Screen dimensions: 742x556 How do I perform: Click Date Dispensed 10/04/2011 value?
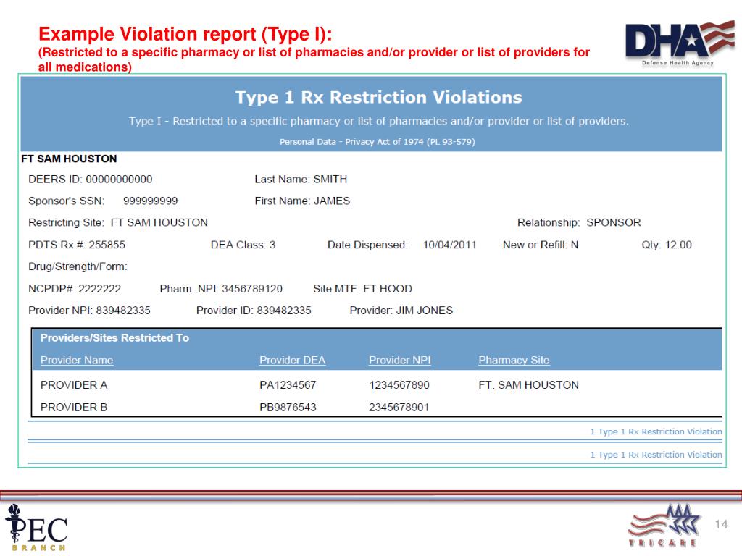[449, 245]
